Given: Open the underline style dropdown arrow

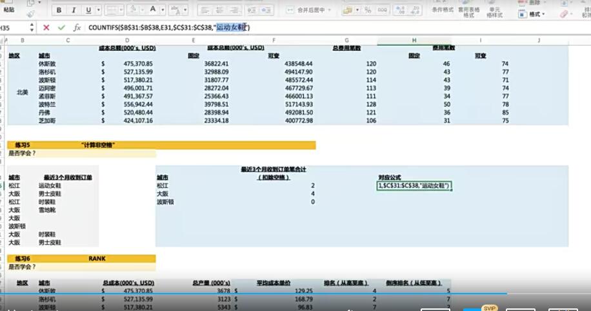Looking at the screenshot, I should click(96, 10).
